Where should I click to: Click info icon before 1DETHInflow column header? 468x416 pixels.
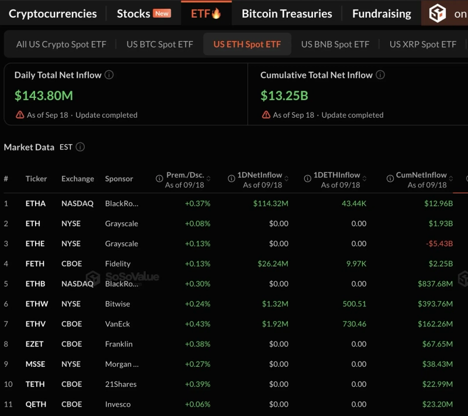308,179
